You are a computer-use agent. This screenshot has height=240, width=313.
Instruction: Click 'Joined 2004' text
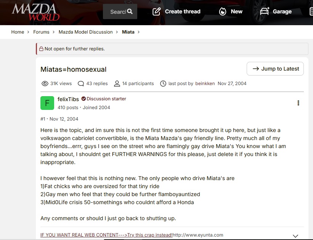pos(96,108)
